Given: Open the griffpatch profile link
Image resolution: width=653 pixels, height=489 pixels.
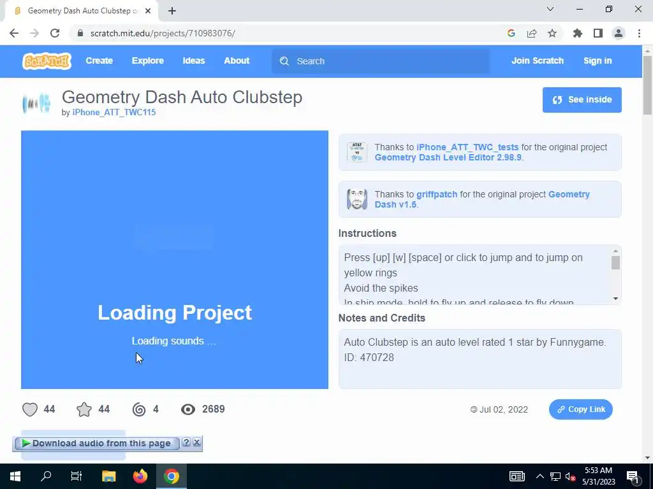Looking at the screenshot, I should pyautogui.click(x=436, y=194).
